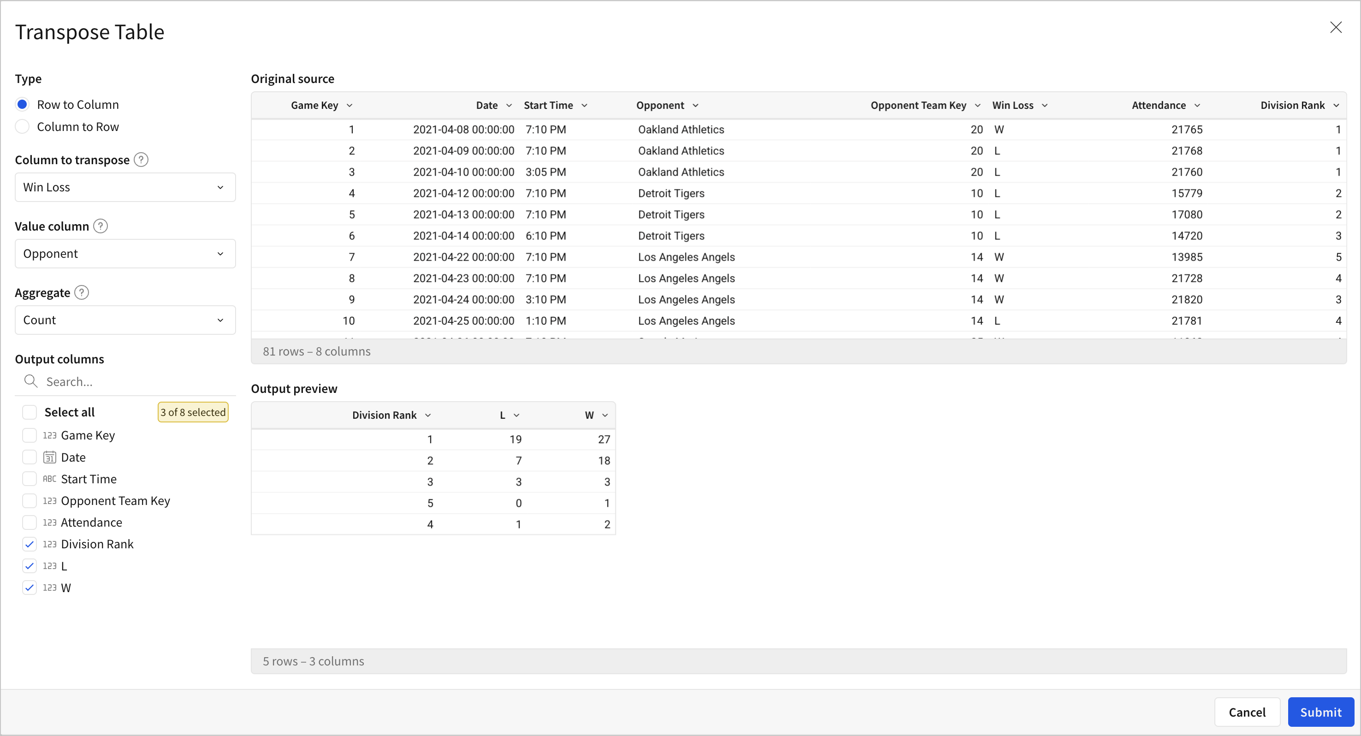Click the Cancel button
The width and height of the screenshot is (1361, 736).
pos(1246,712)
